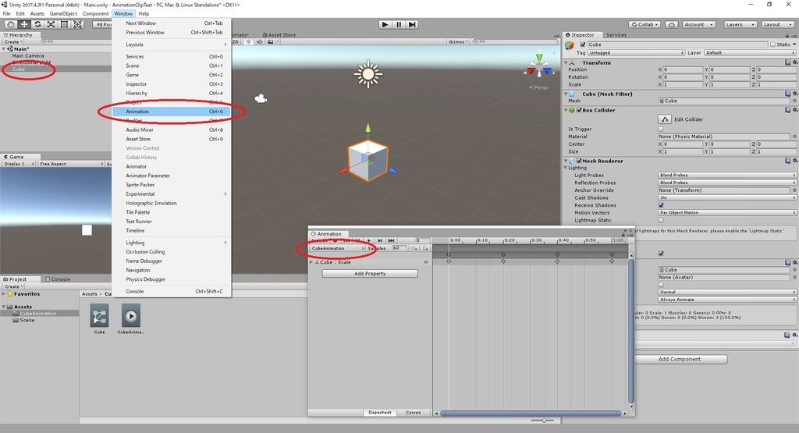Viewport: 799px width, 433px height.
Task: Switch to Dopesheet view in Animation
Action: tap(380, 413)
